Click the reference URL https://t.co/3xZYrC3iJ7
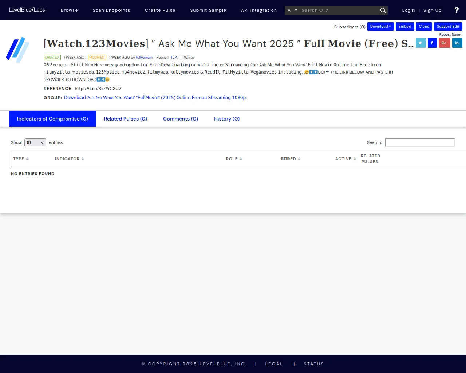The width and height of the screenshot is (466, 373). click(98, 89)
